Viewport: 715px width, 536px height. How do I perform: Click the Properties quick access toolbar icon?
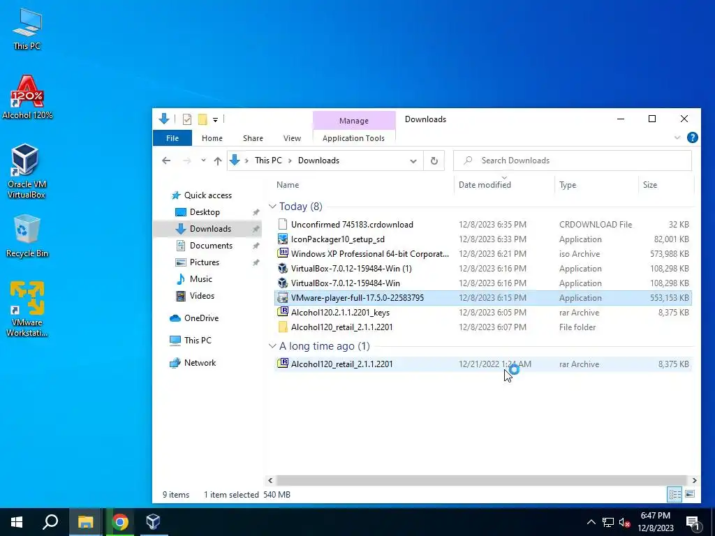click(x=187, y=119)
